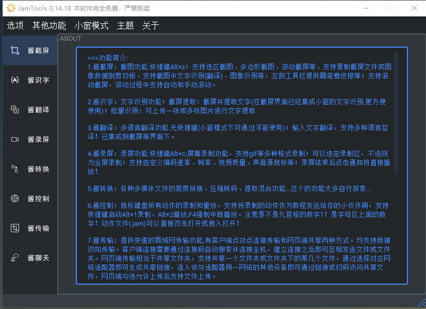The height and width of the screenshot is (309, 426).
Task: Switch to the 酱聊天 label
Action: (38, 258)
